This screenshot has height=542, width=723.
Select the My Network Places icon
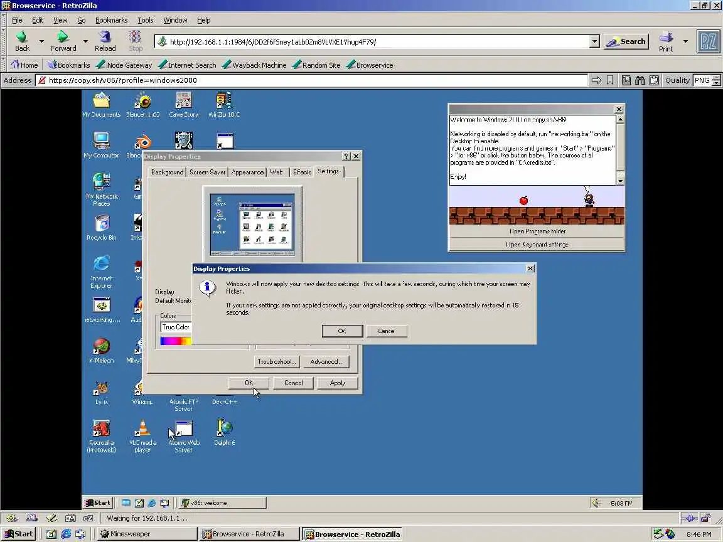click(x=102, y=189)
